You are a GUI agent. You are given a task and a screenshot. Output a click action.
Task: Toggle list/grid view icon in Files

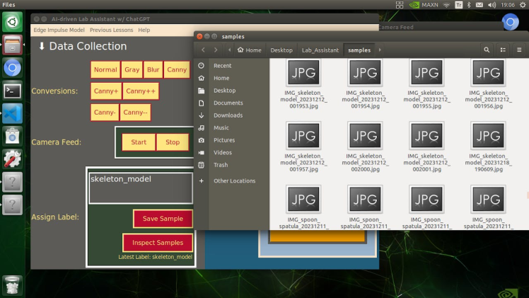504,50
